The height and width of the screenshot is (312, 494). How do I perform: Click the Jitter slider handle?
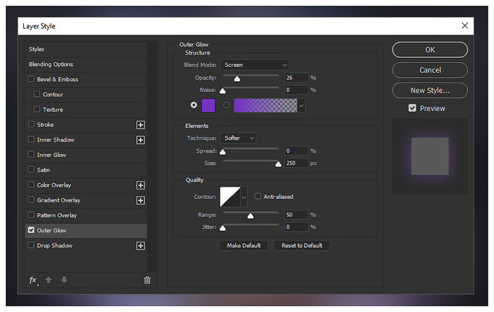coord(222,228)
